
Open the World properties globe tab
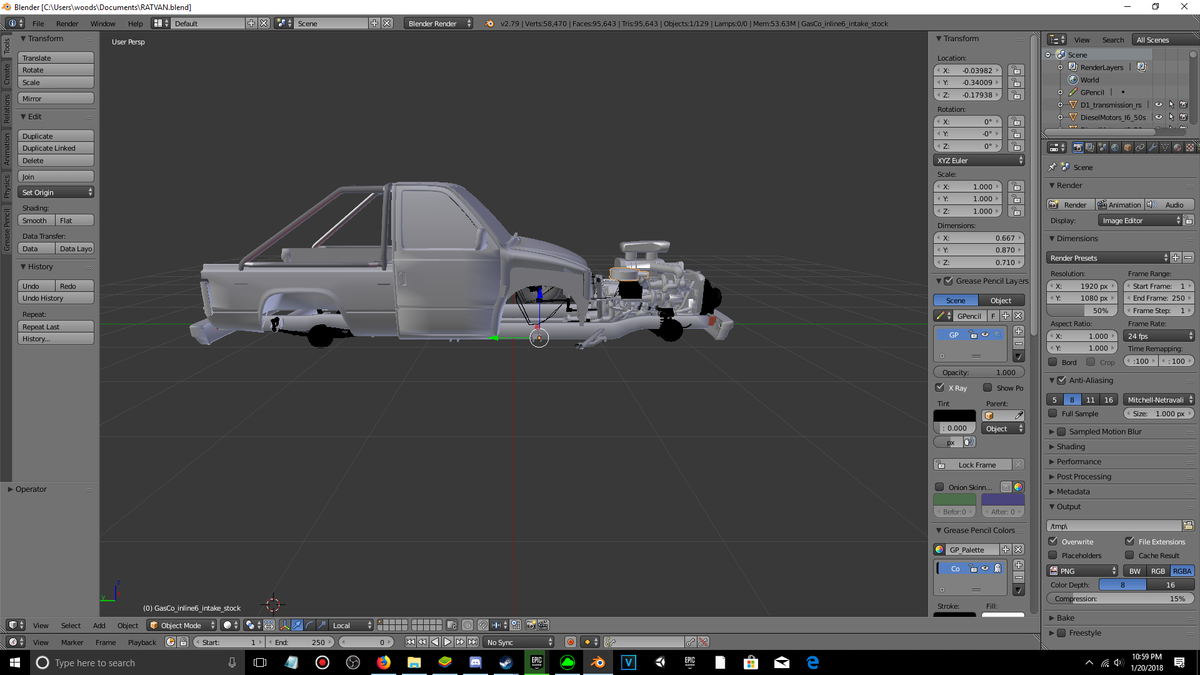[1115, 147]
